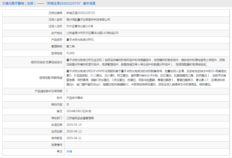Image resolution: width=232 pixels, height=158 pixels.
Task: Select approval department 江苏省药品监督管理局
Action: [80, 118]
